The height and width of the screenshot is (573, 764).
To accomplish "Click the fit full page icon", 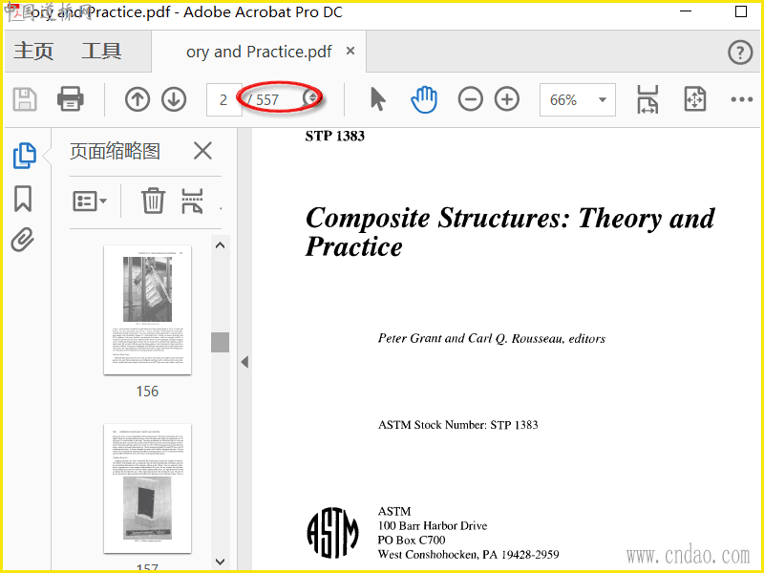I will point(695,99).
